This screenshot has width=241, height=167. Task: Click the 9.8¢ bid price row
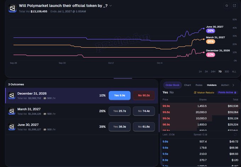201,141
